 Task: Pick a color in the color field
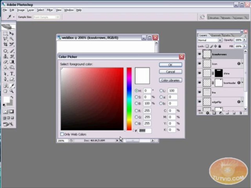92,99
